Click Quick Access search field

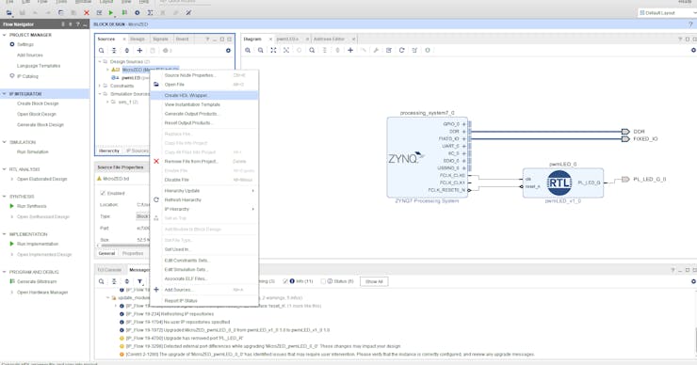[x=184, y=2]
